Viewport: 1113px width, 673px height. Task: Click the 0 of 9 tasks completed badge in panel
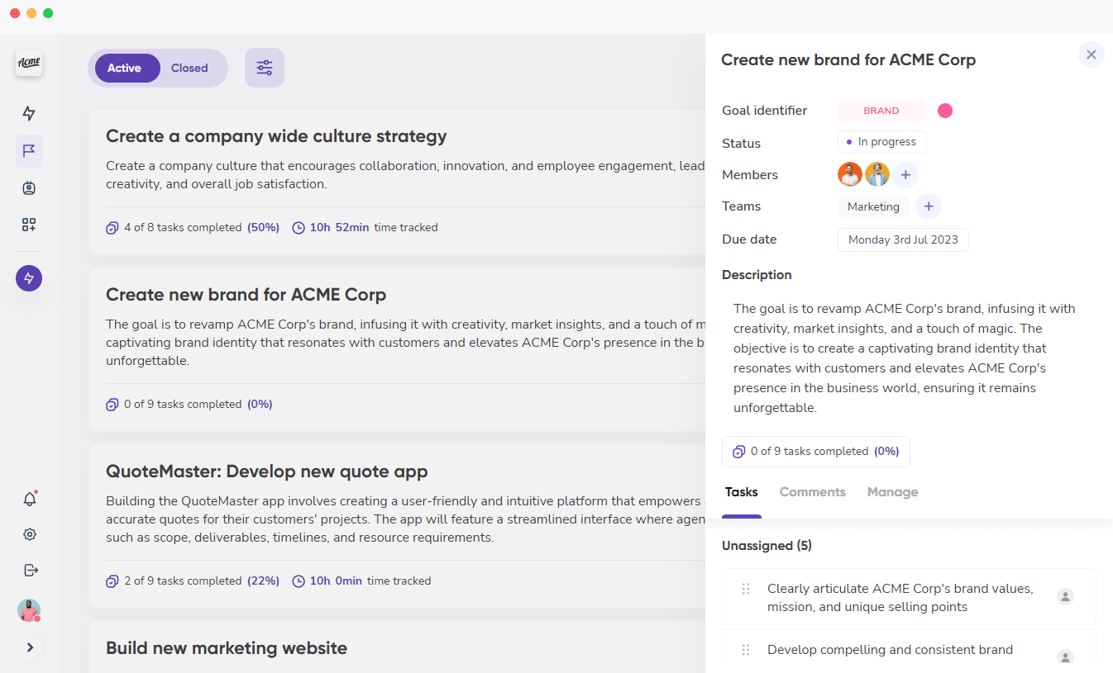coord(816,452)
